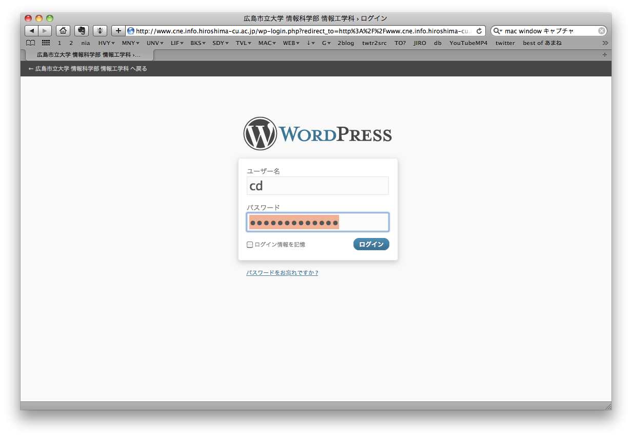Screen dimensions: 632x438
Task: Expand the WEB bookmarks folder
Action: 291,43
